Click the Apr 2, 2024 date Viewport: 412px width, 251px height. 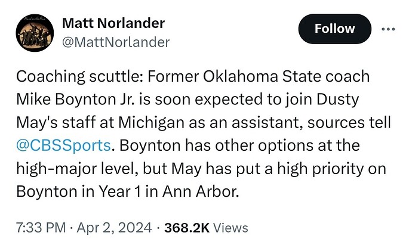(119, 228)
